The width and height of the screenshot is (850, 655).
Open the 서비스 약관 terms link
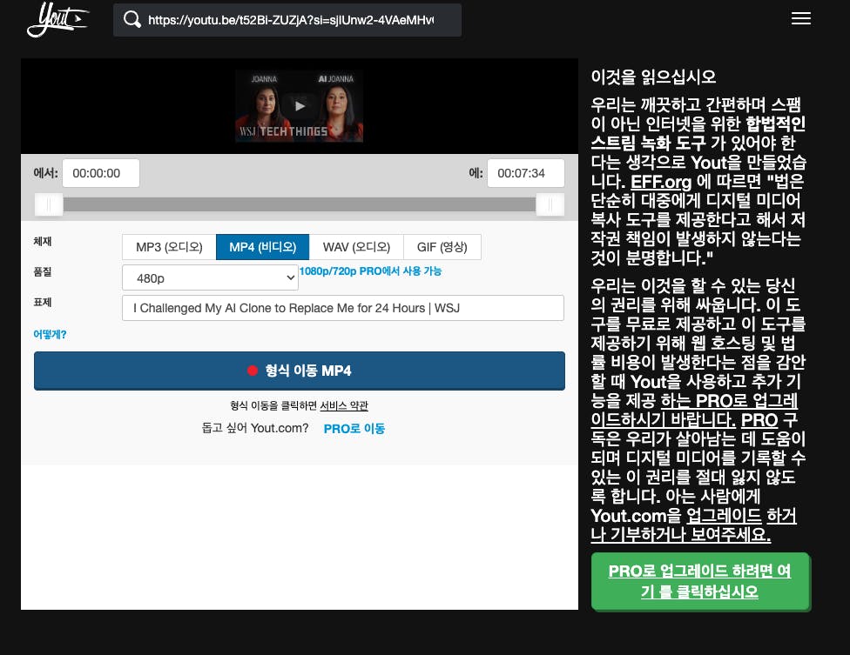click(x=344, y=405)
